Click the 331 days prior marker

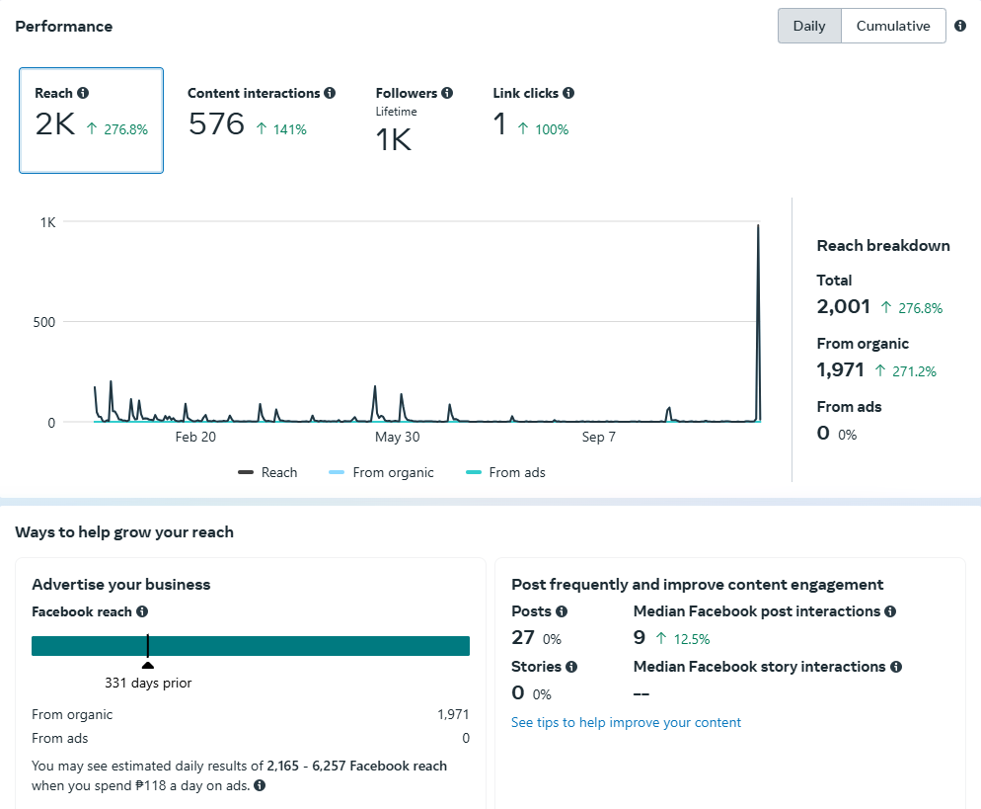[148, 664]
